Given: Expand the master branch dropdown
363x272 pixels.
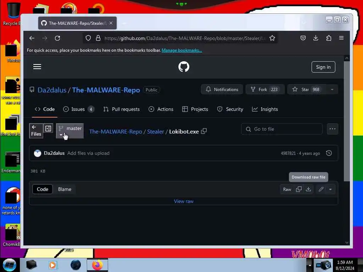Looking at the screenshot, I should coord(70,131).
